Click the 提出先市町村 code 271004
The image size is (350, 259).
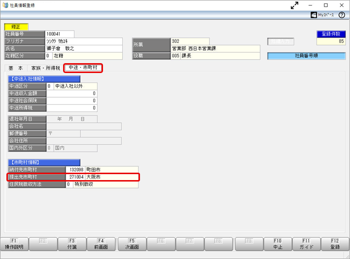point(75,177)
